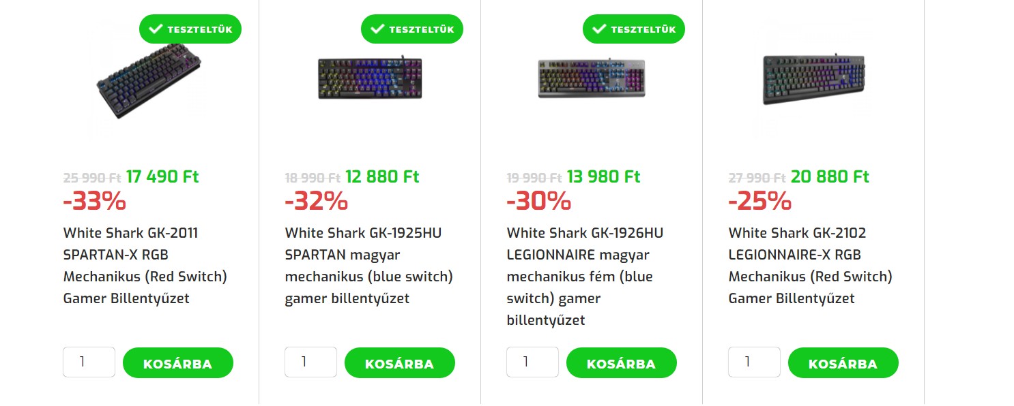The width and height of the screenshot is (1014, 406).
Task: Click the quantity field for the GK-2102 keyboard
Action: point(754,362)
